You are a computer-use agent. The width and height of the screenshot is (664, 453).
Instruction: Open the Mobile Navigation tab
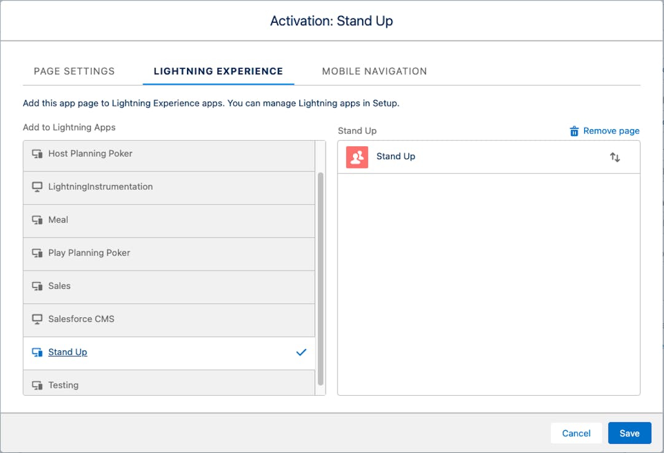(x=374, y=71)
